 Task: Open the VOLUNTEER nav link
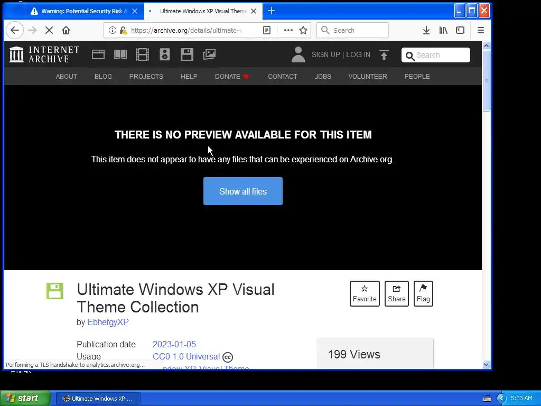click(368, 76)
